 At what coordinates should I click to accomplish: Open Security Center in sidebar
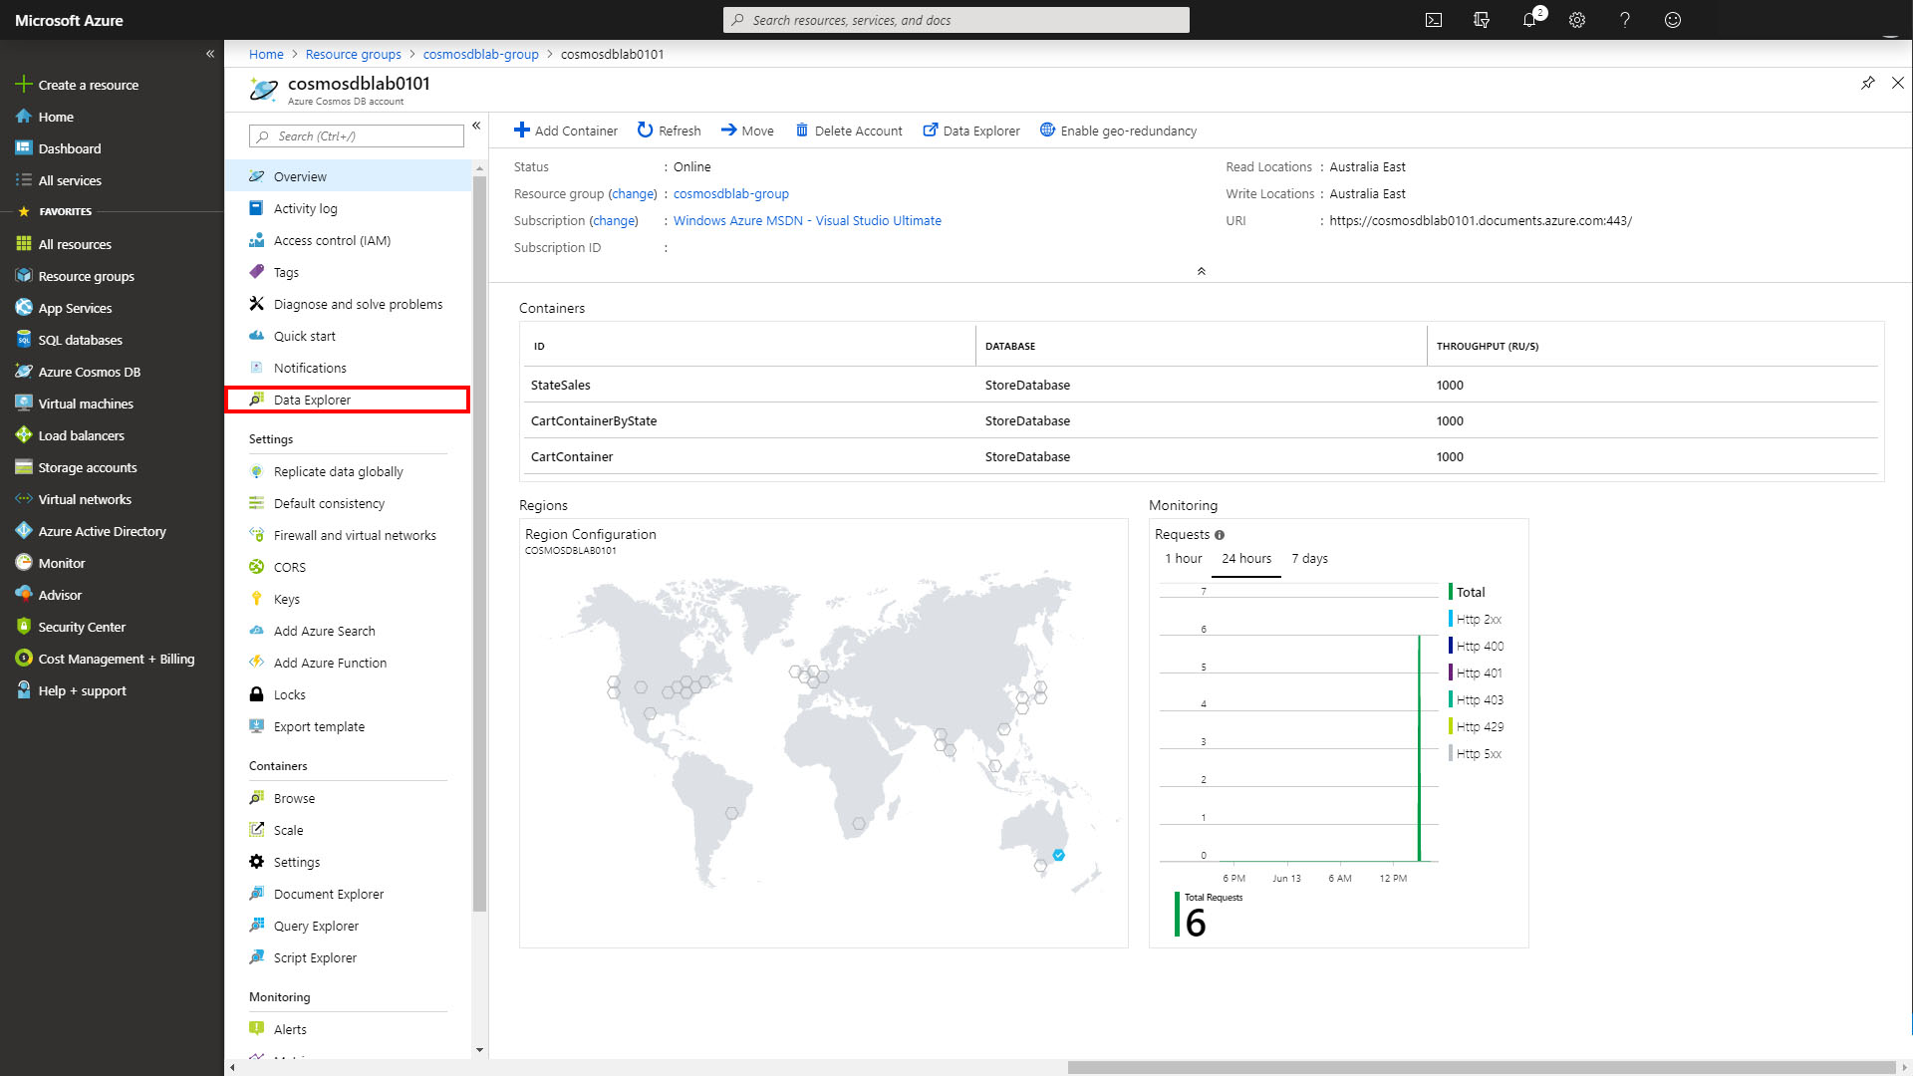[71, 627]
